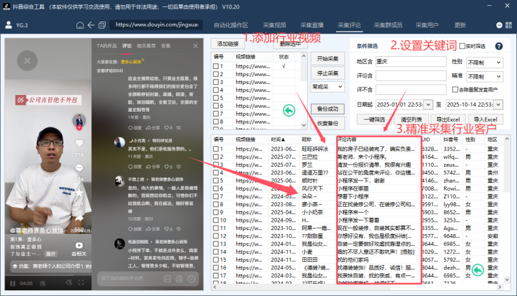Click 恢复备份 button
The height and width of the screenshot is (296, 517).
(x=328, y=123)
